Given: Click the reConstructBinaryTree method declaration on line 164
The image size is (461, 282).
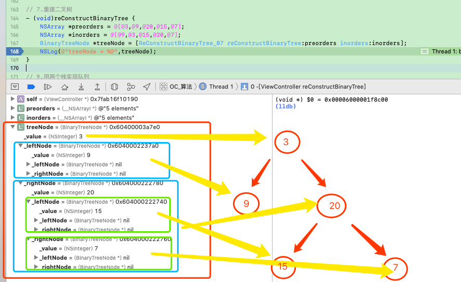Looking at the screenshot, I should pos(80,18).
